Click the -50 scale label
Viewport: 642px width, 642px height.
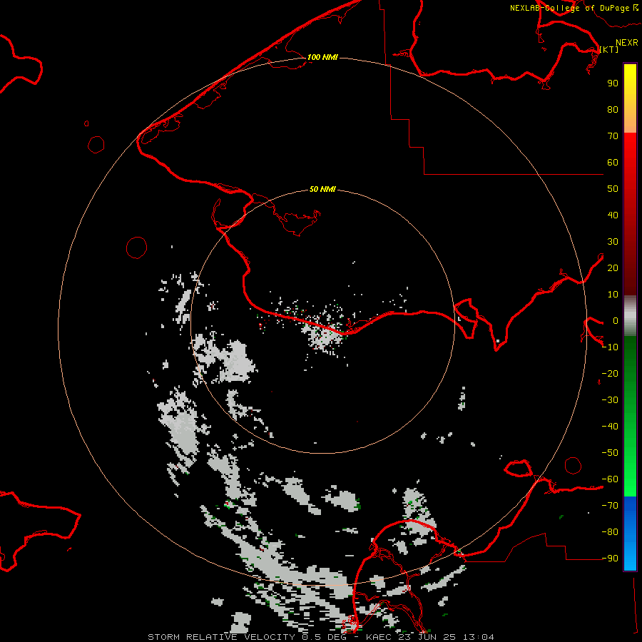click(610, 453)
